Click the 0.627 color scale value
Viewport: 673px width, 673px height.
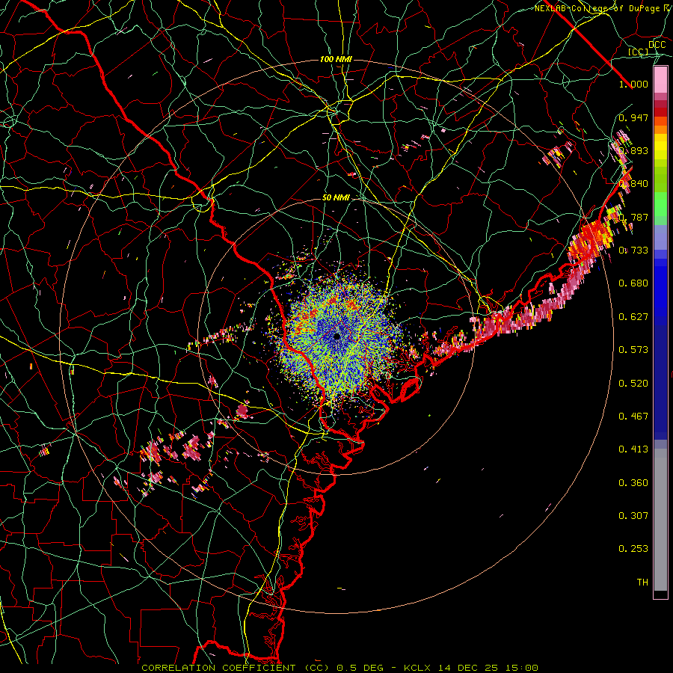[x=633, y=317]
